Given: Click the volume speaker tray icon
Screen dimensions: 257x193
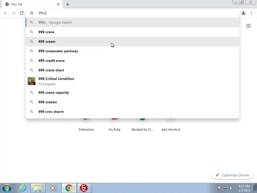Looking at the screenshot, I should point(232,188).
